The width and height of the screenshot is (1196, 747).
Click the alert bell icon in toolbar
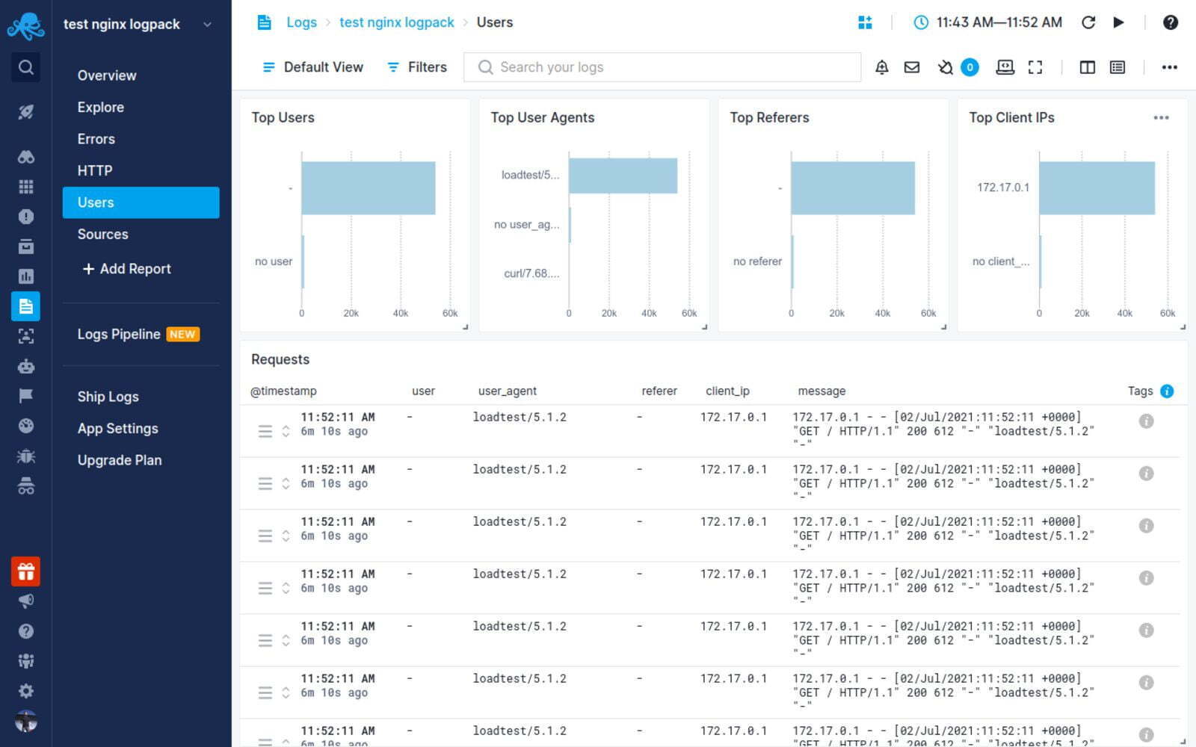tap(882, 67)
